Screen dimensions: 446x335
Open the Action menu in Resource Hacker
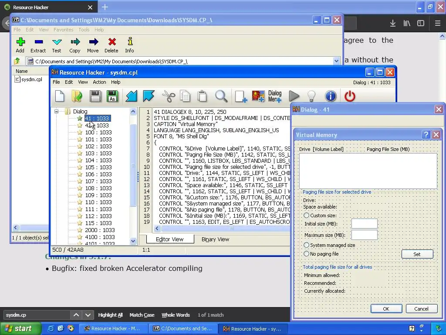click(99, 82)
